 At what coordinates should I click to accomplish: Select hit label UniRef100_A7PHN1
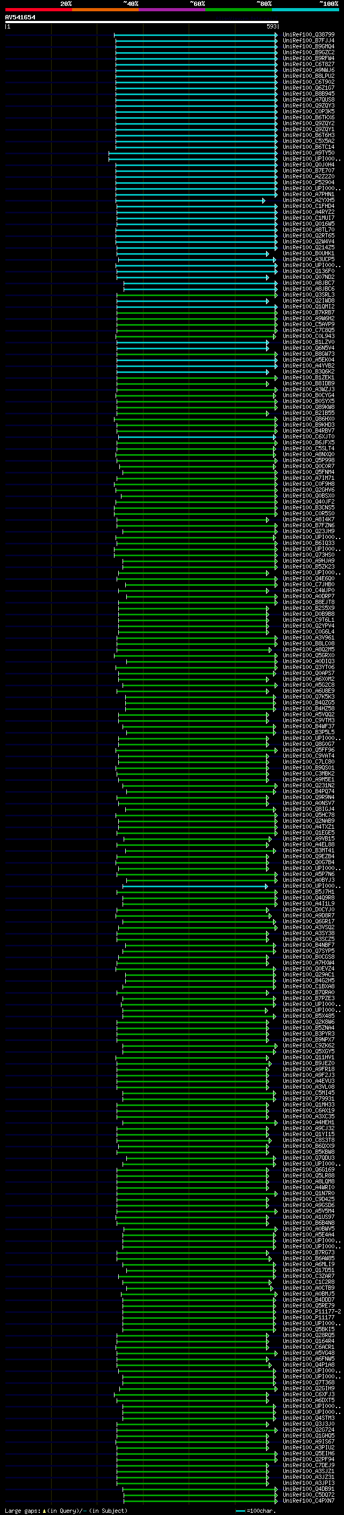[x=309, y=194]
